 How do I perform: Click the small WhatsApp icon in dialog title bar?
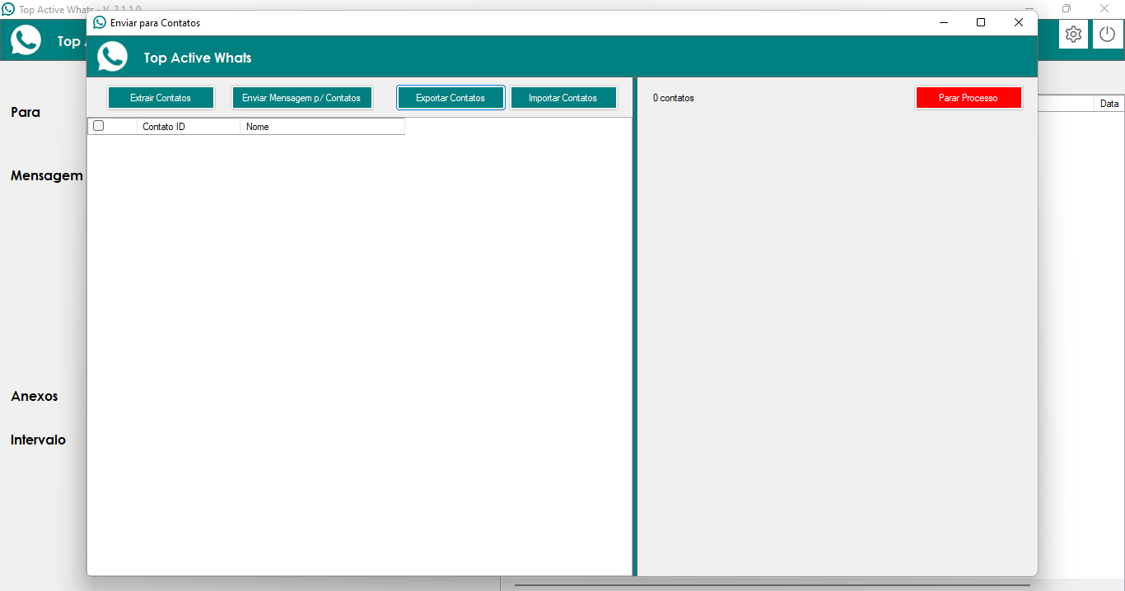(x=100, y=23)
